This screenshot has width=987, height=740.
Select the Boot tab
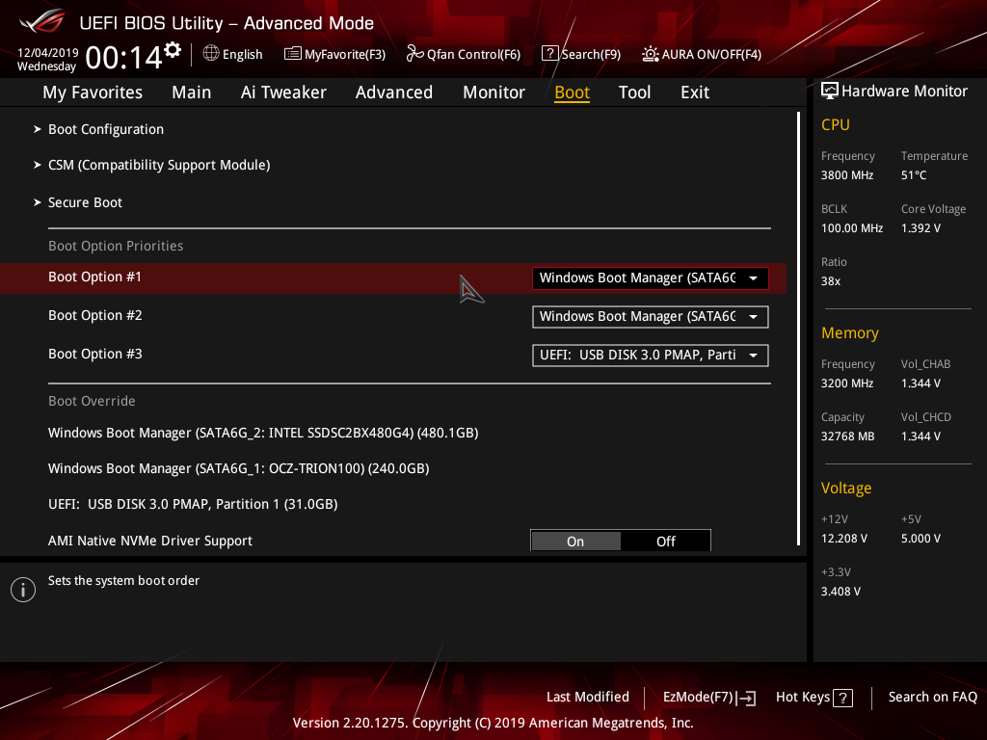pyautogui.click(x=572, y=92)
